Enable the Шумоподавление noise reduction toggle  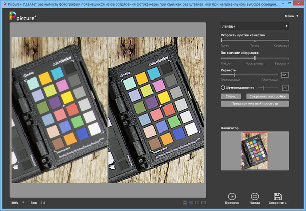[223, 88]
